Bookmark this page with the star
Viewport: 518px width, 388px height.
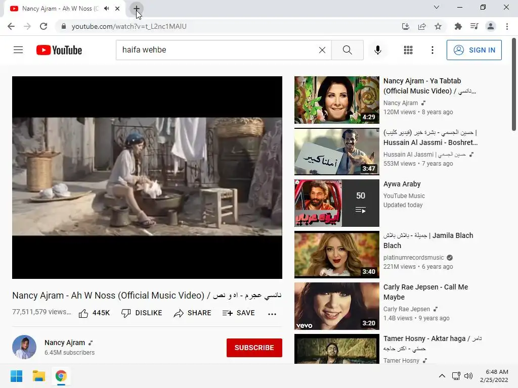[438, 26]
